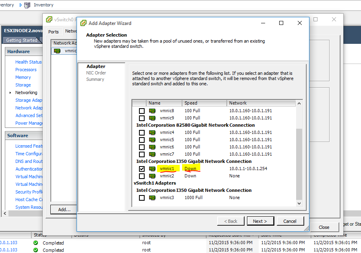Click the vmnic3 network card icon
Screen dimensions: 361x253
[152, 197]
